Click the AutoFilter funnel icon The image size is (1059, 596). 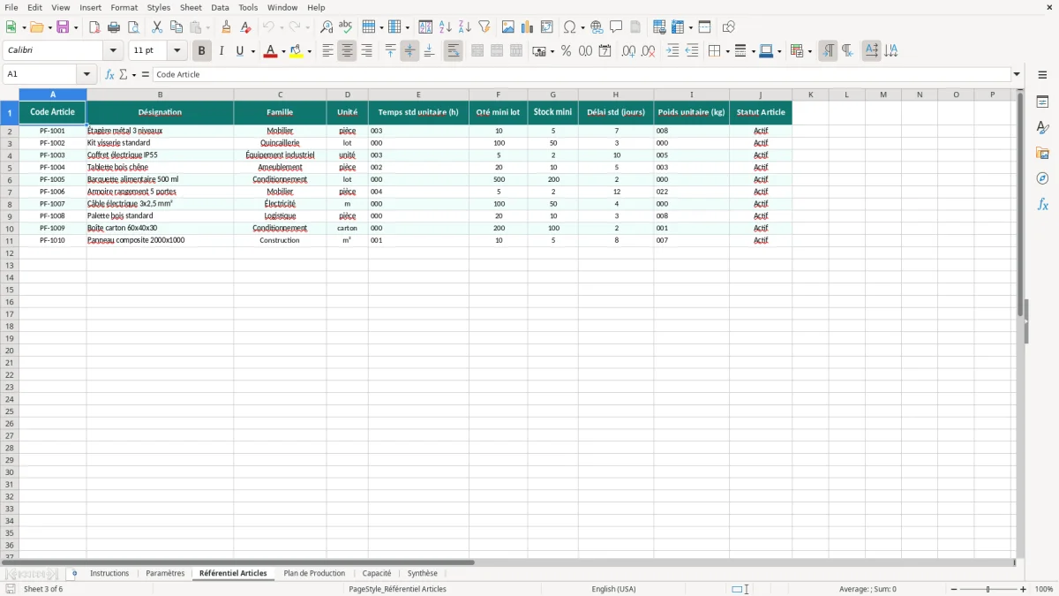pos(484,27)
